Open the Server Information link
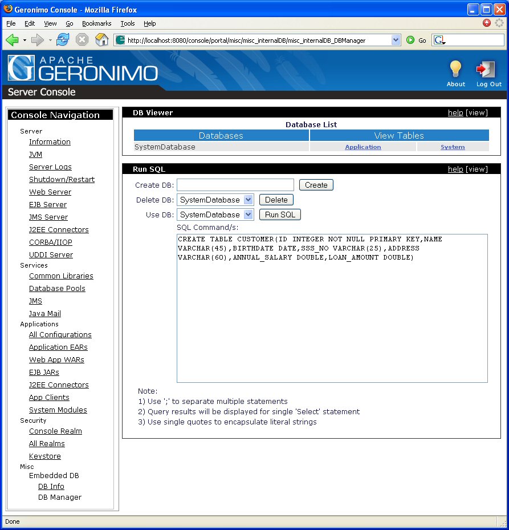Viewport: 509px width, 530px height. coord(50,142)
